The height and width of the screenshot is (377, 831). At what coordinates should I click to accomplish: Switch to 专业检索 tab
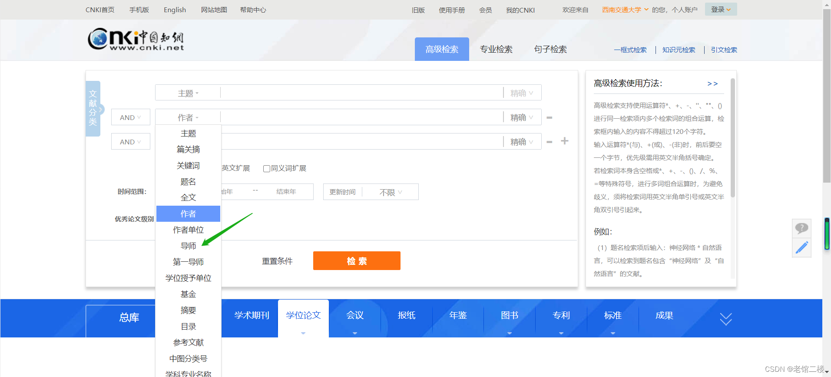[x=496, y=49]
